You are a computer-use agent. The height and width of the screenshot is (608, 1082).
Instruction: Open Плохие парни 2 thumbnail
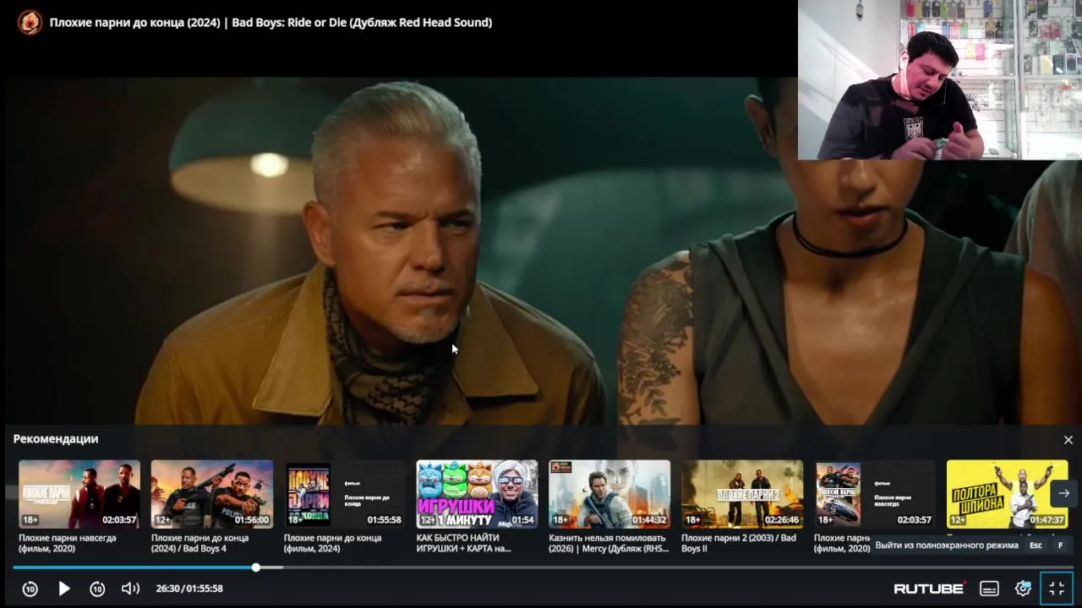[x=742, y=494]
